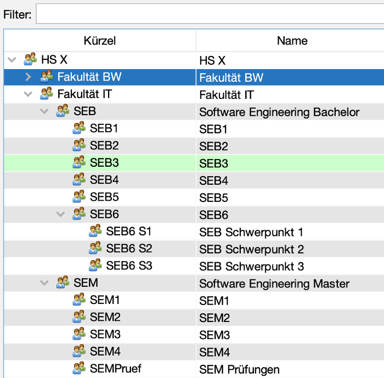The width and height of the screenshot is (384, 378).
Task: Click the group icon next to SEB3
Action: pos(80,162)
